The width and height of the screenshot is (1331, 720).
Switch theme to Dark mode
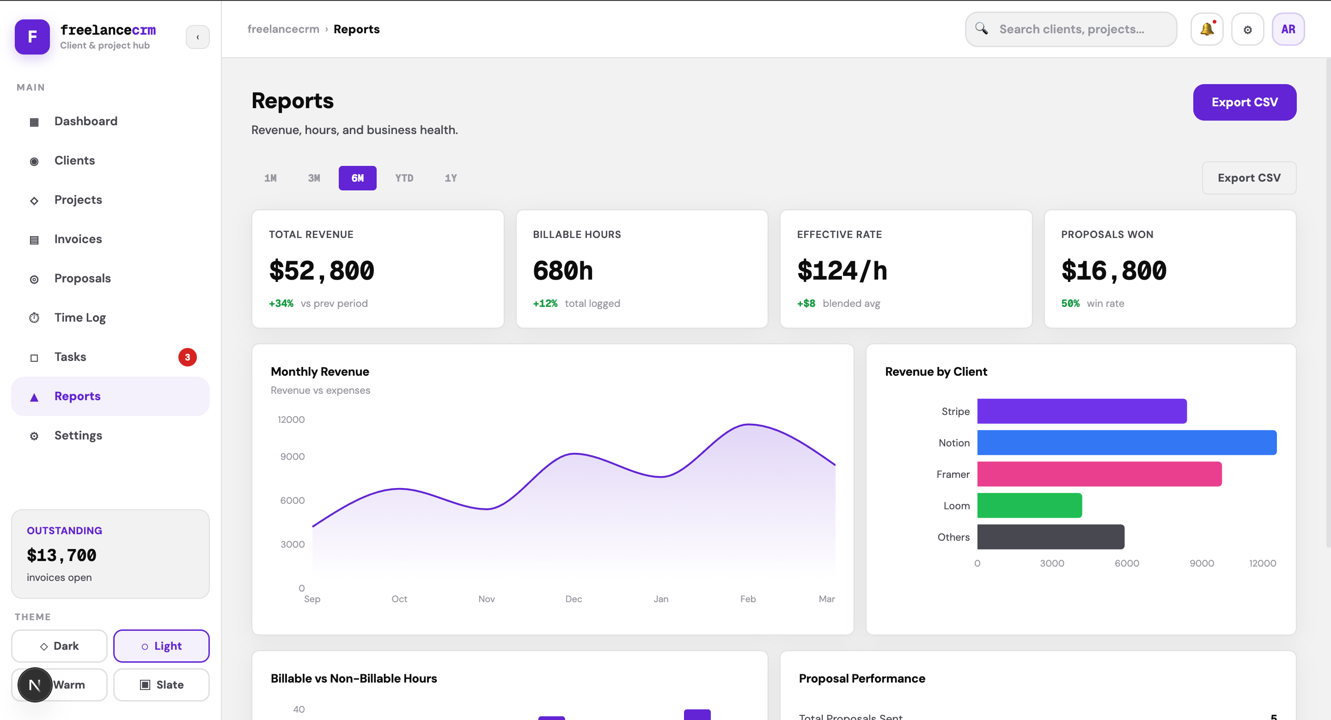coord(59,646)
